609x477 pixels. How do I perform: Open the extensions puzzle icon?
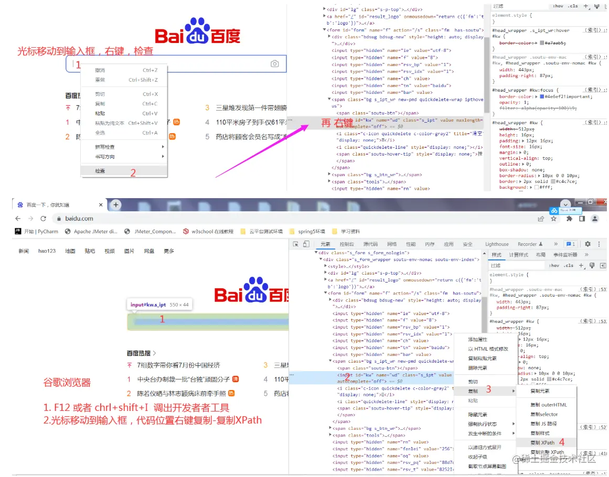[x=569, y=219]
